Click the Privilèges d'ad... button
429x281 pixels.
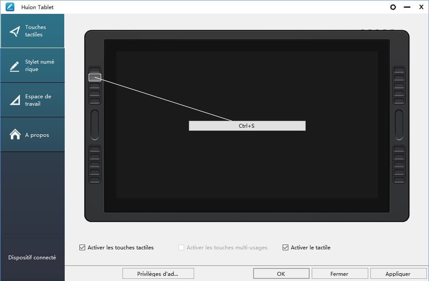tap(158, 274)
